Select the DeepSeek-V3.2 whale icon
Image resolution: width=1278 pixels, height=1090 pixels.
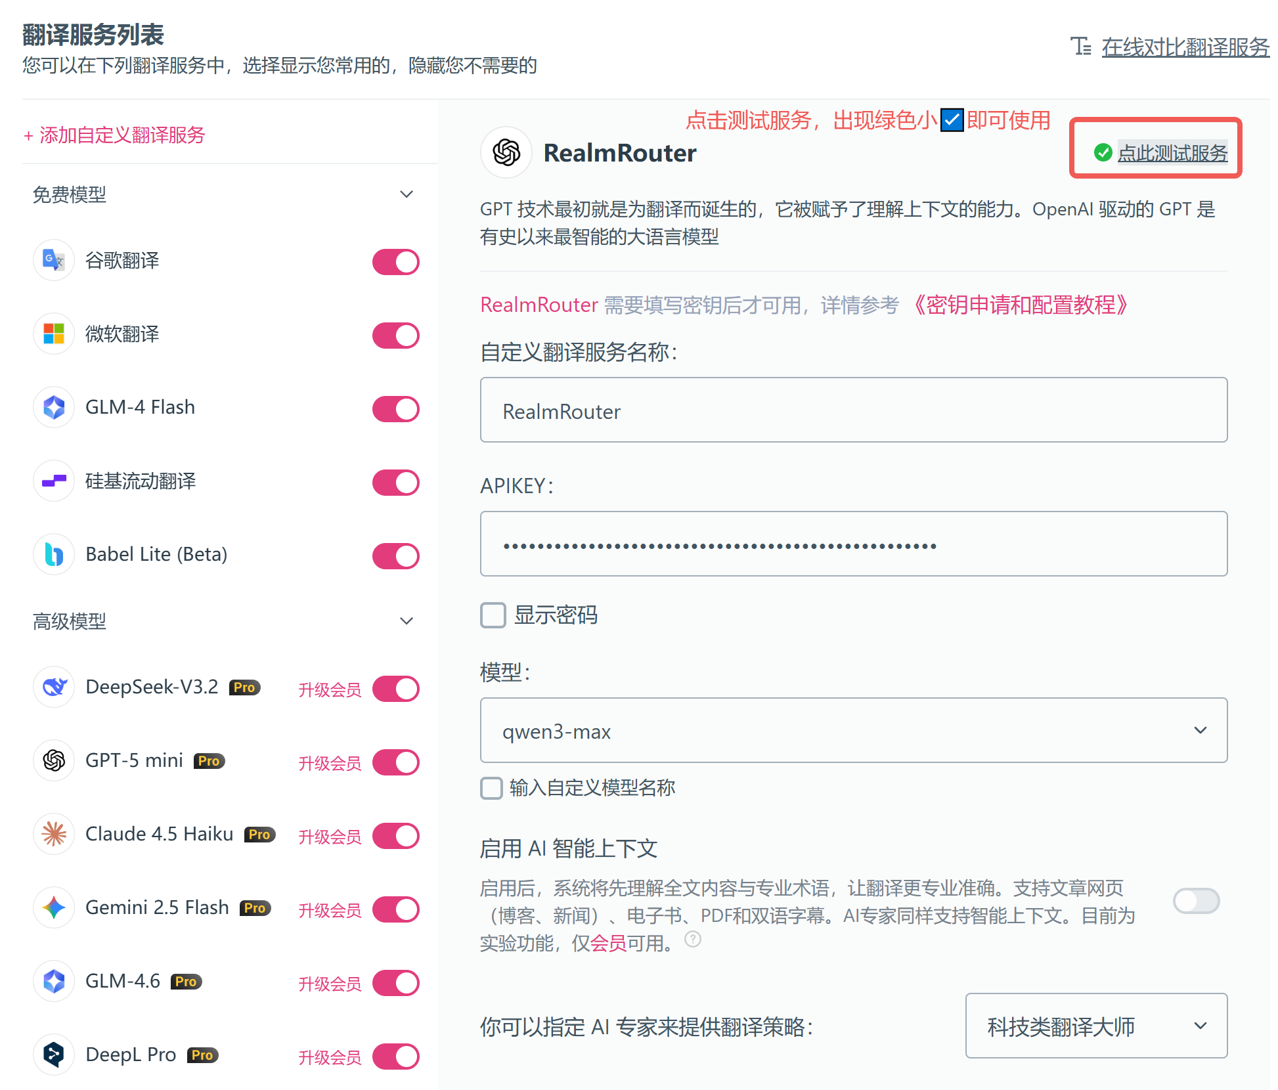pyautogui.click(x=53, y=687)
